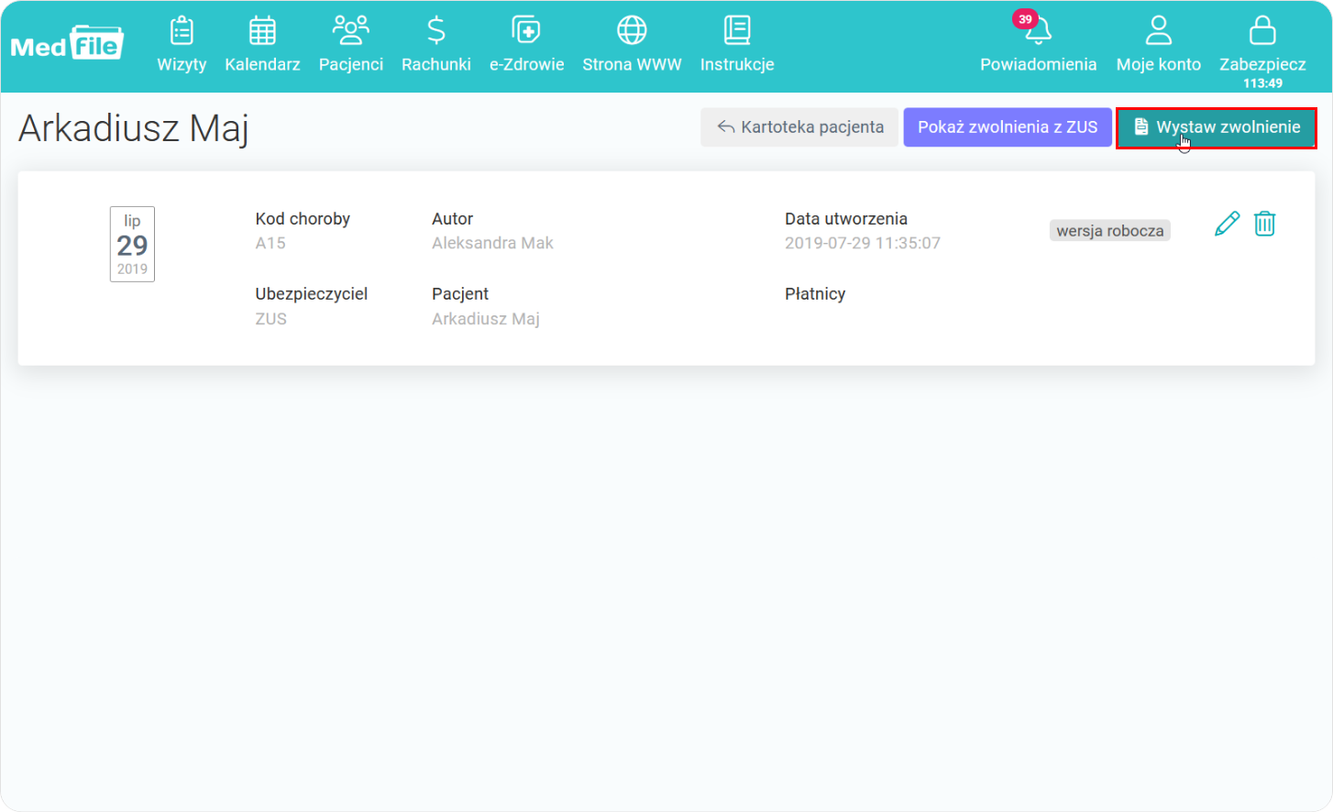This screenshot has width=1333, height=812.
Task: Open Instrukcje book icon
Action: click(737, 31)
